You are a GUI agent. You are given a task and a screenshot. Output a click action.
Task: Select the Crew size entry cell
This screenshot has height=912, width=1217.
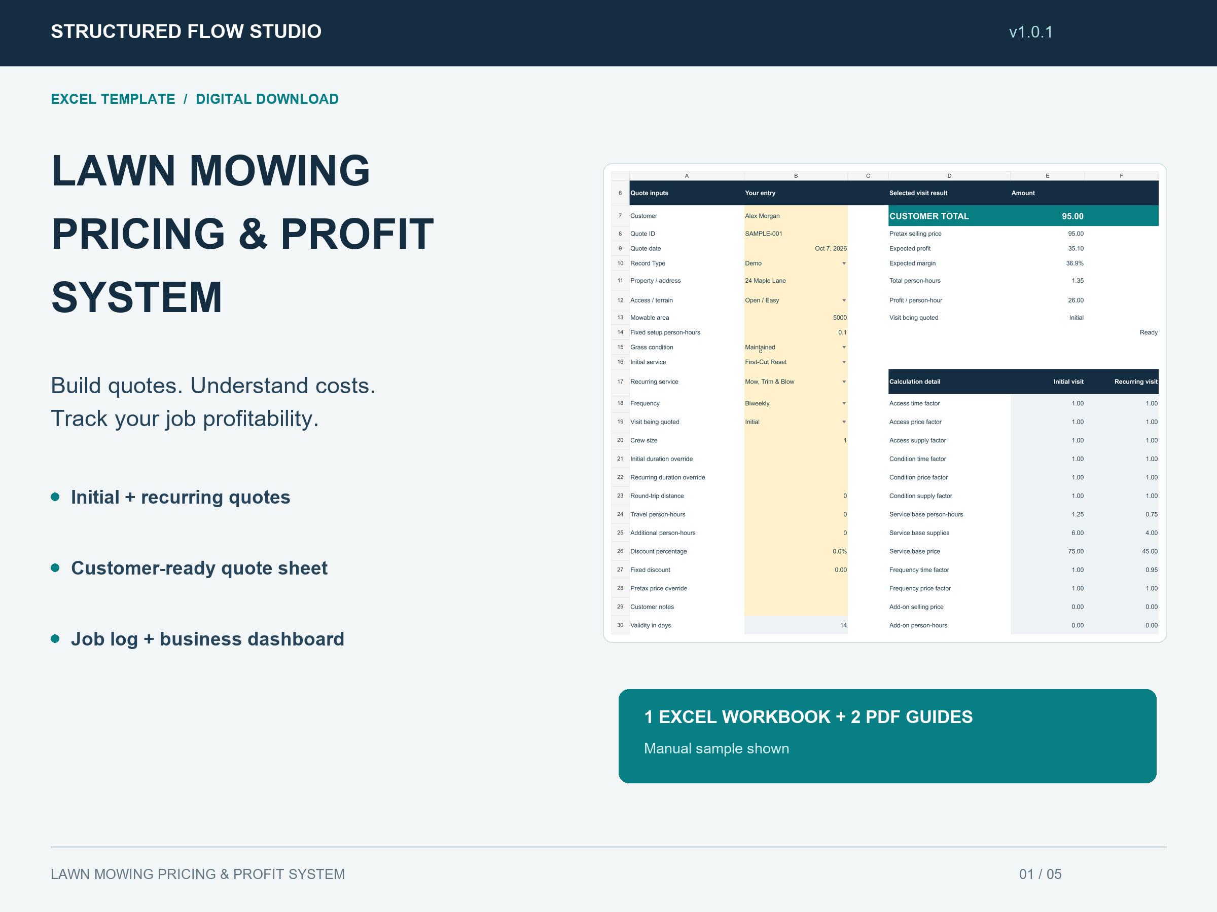tap(796, 440)
